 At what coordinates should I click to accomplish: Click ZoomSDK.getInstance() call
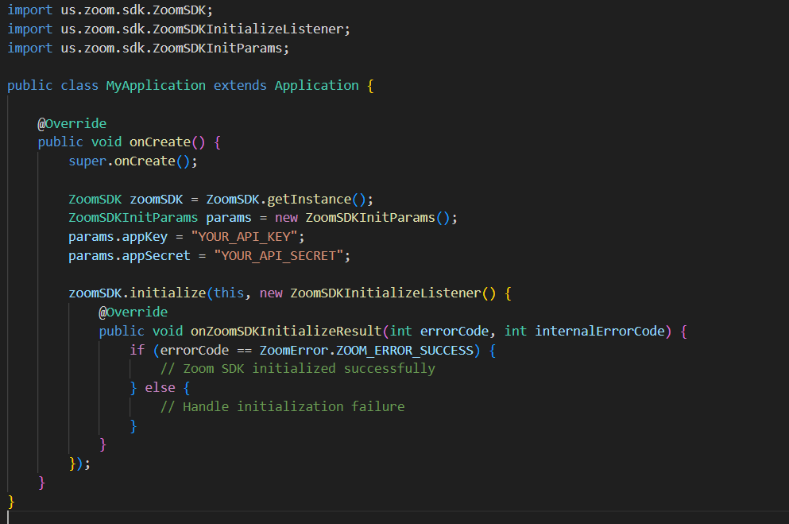tap(289, 200)
